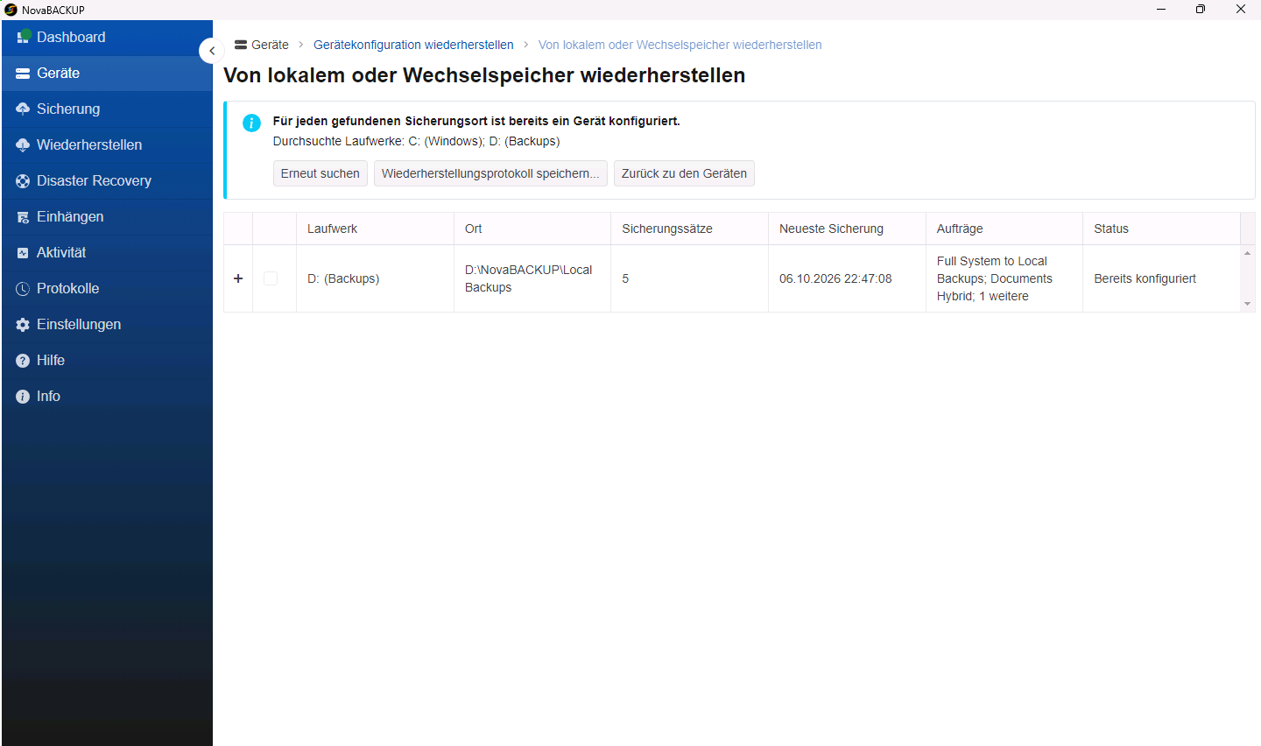Click the Einstellungen gear icon
The image size is (1261, 746).
(x=23, y=324)
